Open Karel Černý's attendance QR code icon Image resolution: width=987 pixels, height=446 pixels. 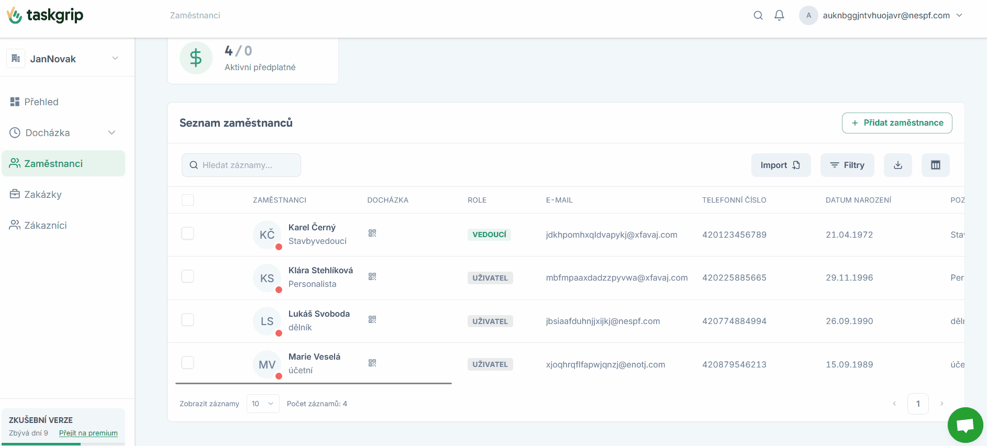[372, 233]
